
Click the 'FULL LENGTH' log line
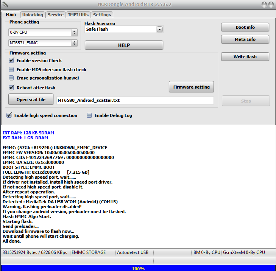pos(46,172)
